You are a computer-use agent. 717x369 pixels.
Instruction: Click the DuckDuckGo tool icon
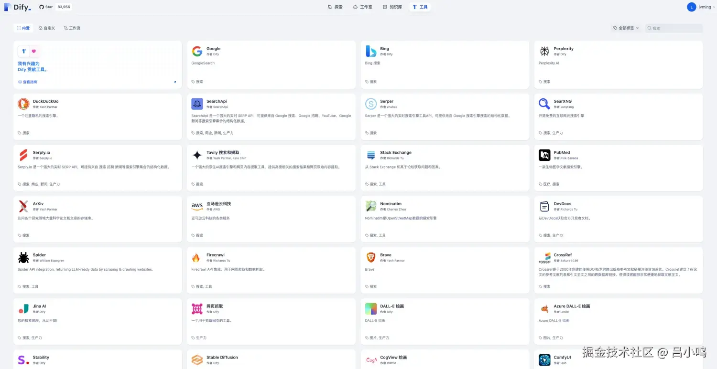tap(23, 104)
